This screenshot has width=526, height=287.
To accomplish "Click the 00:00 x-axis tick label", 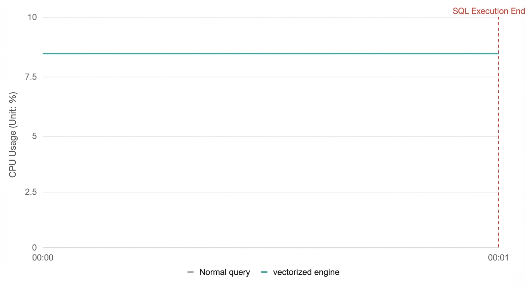I will point(43,258).
